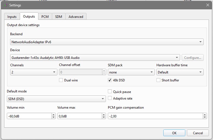Image resolution: width=213 pixels, height=140 pixels.
Task: Open the Advanced tab
Action: (76, 17)
